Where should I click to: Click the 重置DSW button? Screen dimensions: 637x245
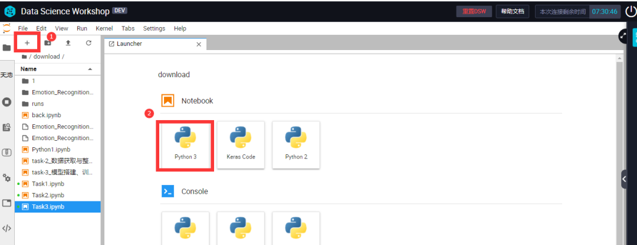point(474,11)
